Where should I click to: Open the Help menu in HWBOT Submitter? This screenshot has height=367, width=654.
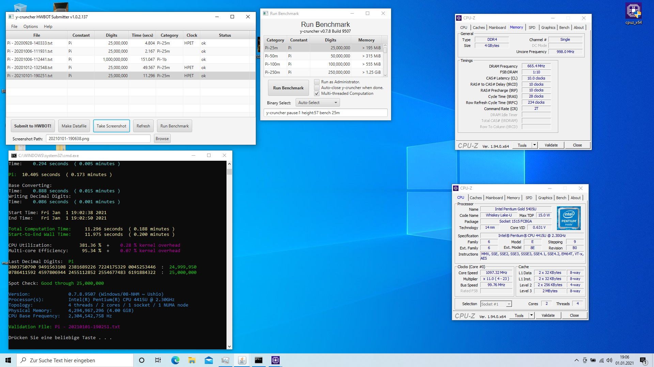pos(48,27)
